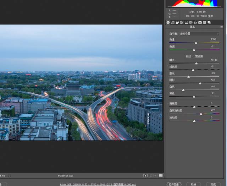Image resolution: width=227 pixels, height=186 pixels.
Task: Open the zoom level dropdown at bottom left
Action: click(x=9, y=175)
